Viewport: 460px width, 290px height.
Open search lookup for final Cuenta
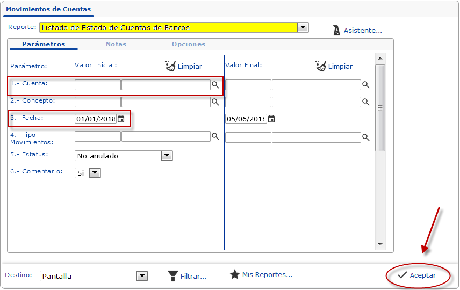click(365, 85)
